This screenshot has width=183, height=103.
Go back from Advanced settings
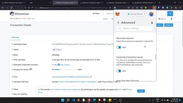[x=118, y=23]
